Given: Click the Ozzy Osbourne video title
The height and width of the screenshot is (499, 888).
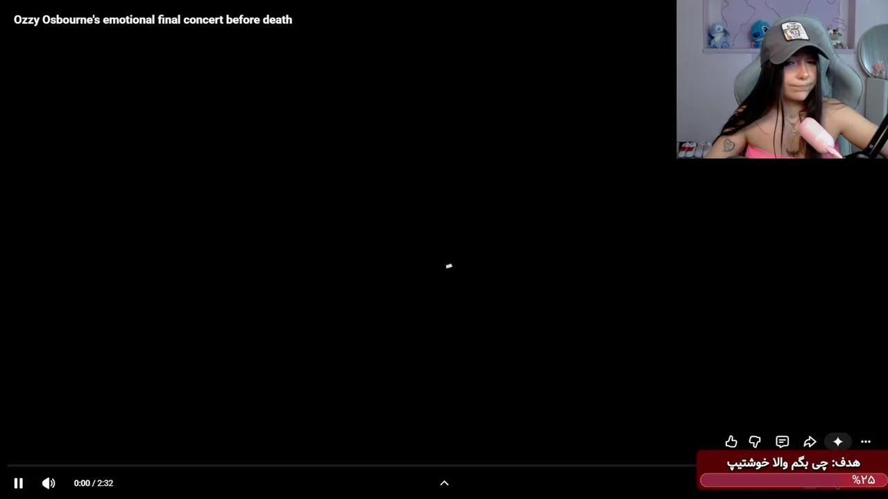Looking at the screenshot, I should click(153, 20).
